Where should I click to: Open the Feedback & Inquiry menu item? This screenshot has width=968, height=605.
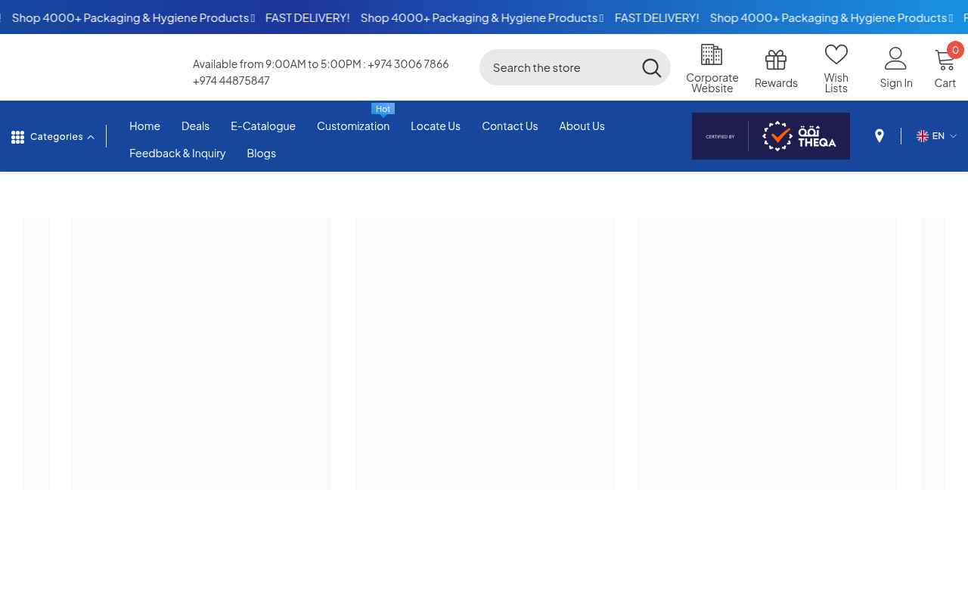tap(178, 153)
